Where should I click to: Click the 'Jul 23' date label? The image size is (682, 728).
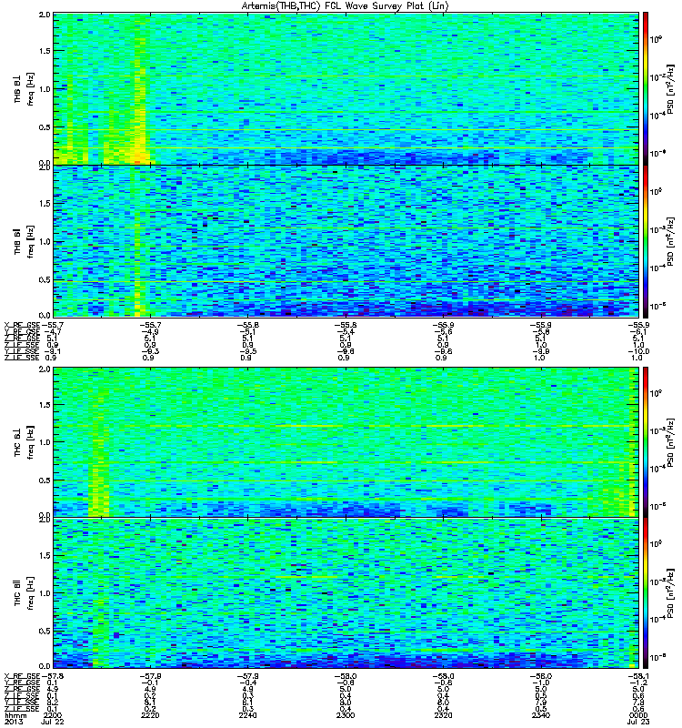tap(638, 722)
